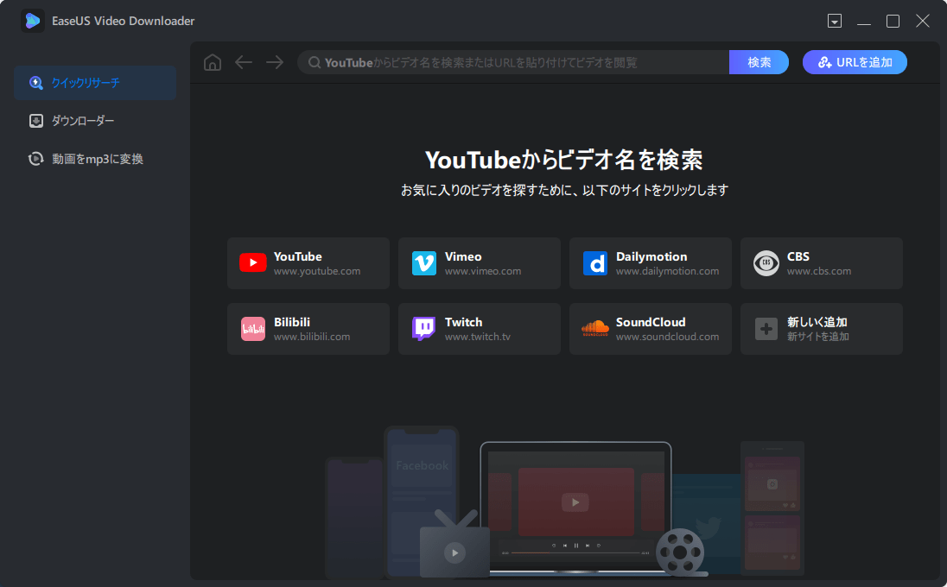947x587 pixels.
Task: Click the home icon in the toolbar
Action: (x=212, y=61)
